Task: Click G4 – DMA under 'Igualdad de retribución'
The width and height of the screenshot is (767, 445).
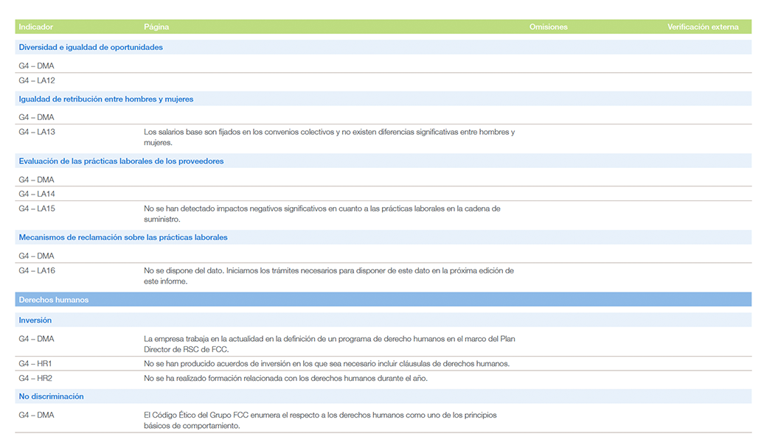Action: [36, 117]
